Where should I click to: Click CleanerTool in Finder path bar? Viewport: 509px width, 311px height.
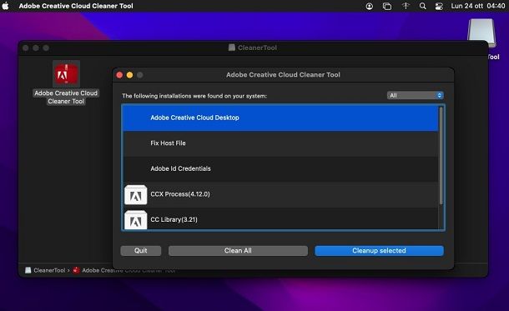pos(45,270)
